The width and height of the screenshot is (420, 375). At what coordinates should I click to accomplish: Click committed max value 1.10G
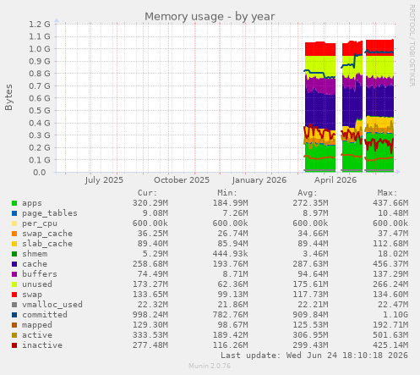pos(395,315)
